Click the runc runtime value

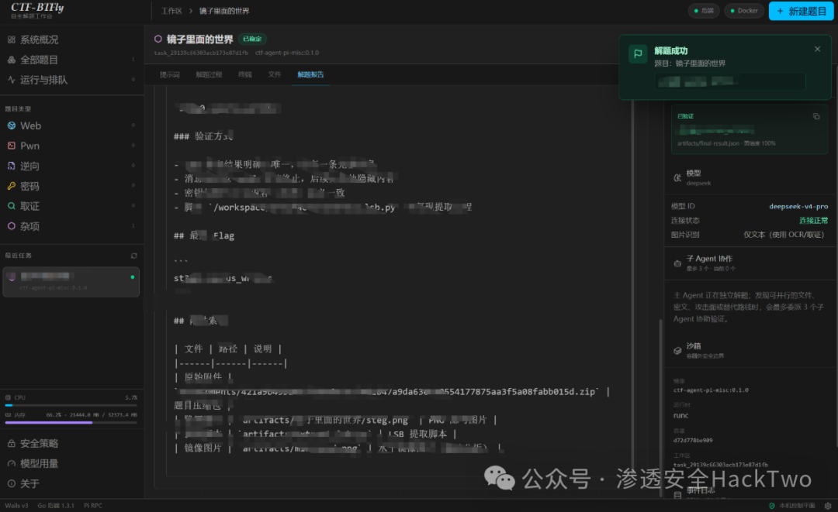[x=681, y=415]
